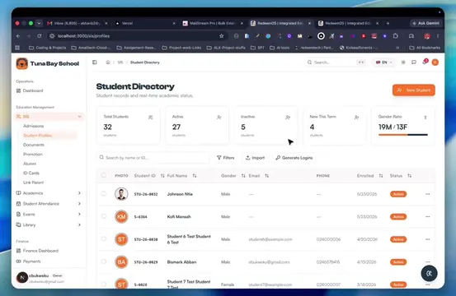Open row actions for Johnson Ntia
This screenshot has height=296, width=456.
[427, 194]
